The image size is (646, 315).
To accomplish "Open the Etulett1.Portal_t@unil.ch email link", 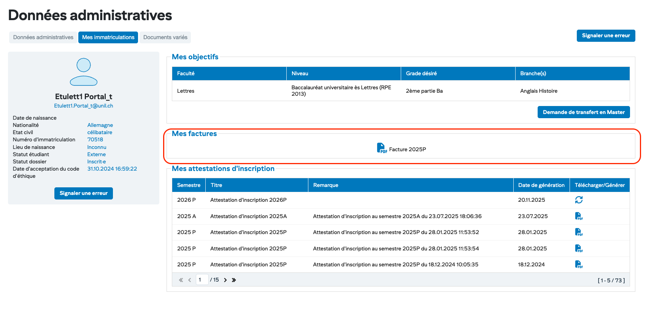I will [x=84, y=106].
